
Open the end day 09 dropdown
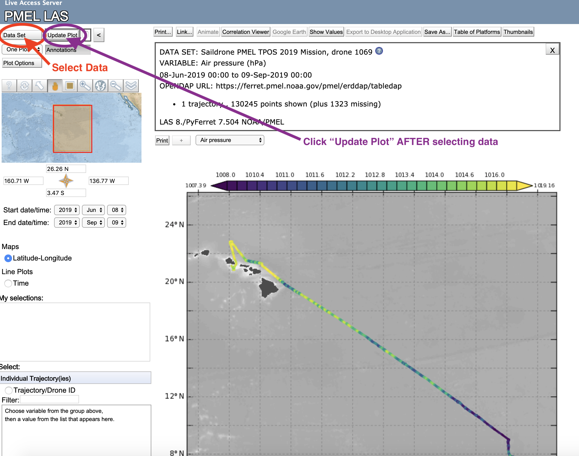[117, 223]
